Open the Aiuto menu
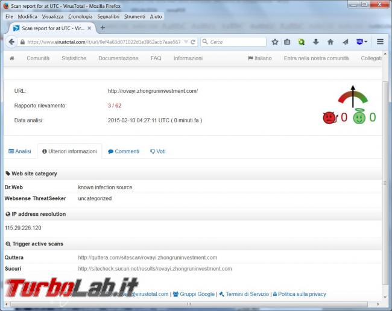 tap(156, 16)
